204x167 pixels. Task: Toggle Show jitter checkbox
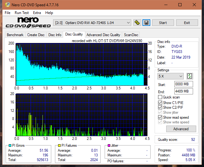[x=160, y=112]
